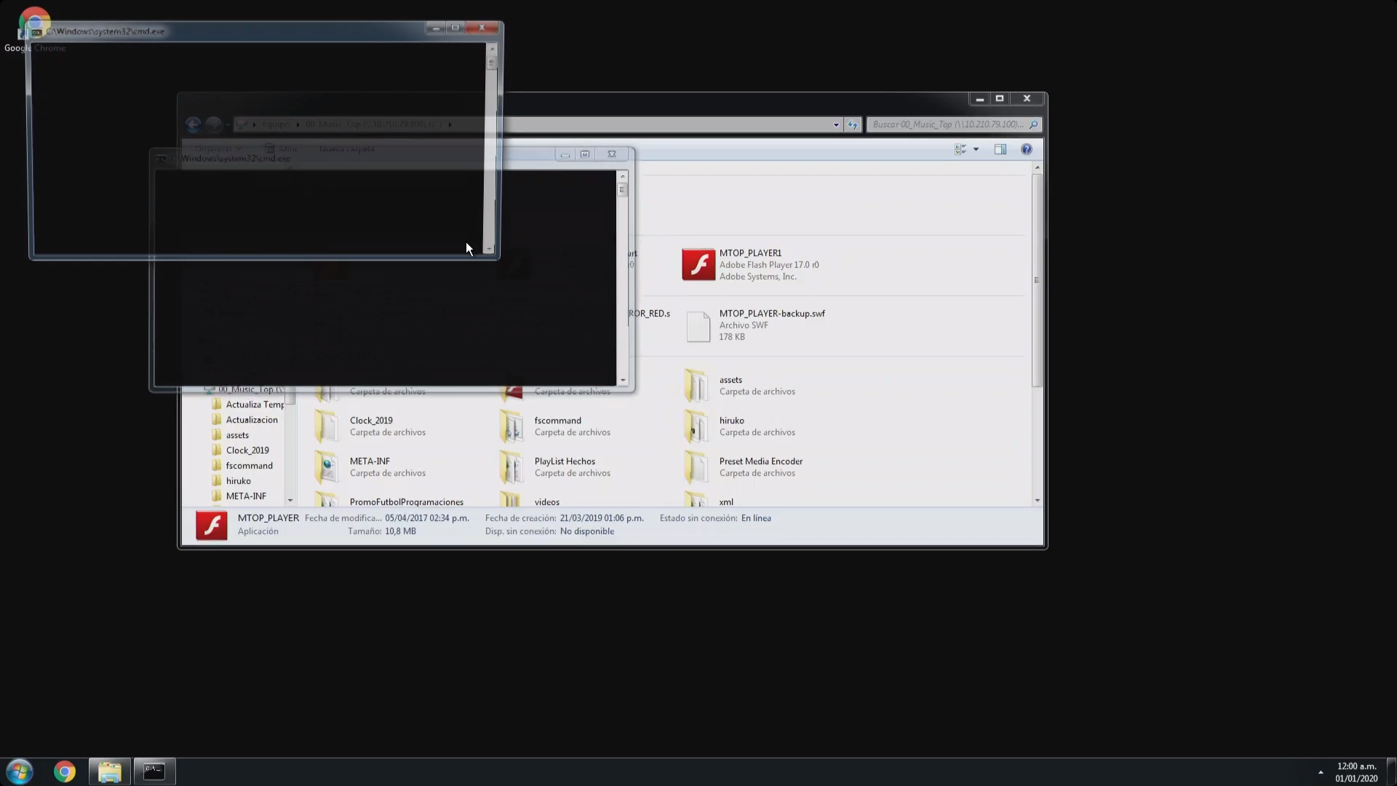Viewport: 1397px width, 786px height.
Task: Launch Google Chrome from the taskbar
Action: [x=65, y=771]
